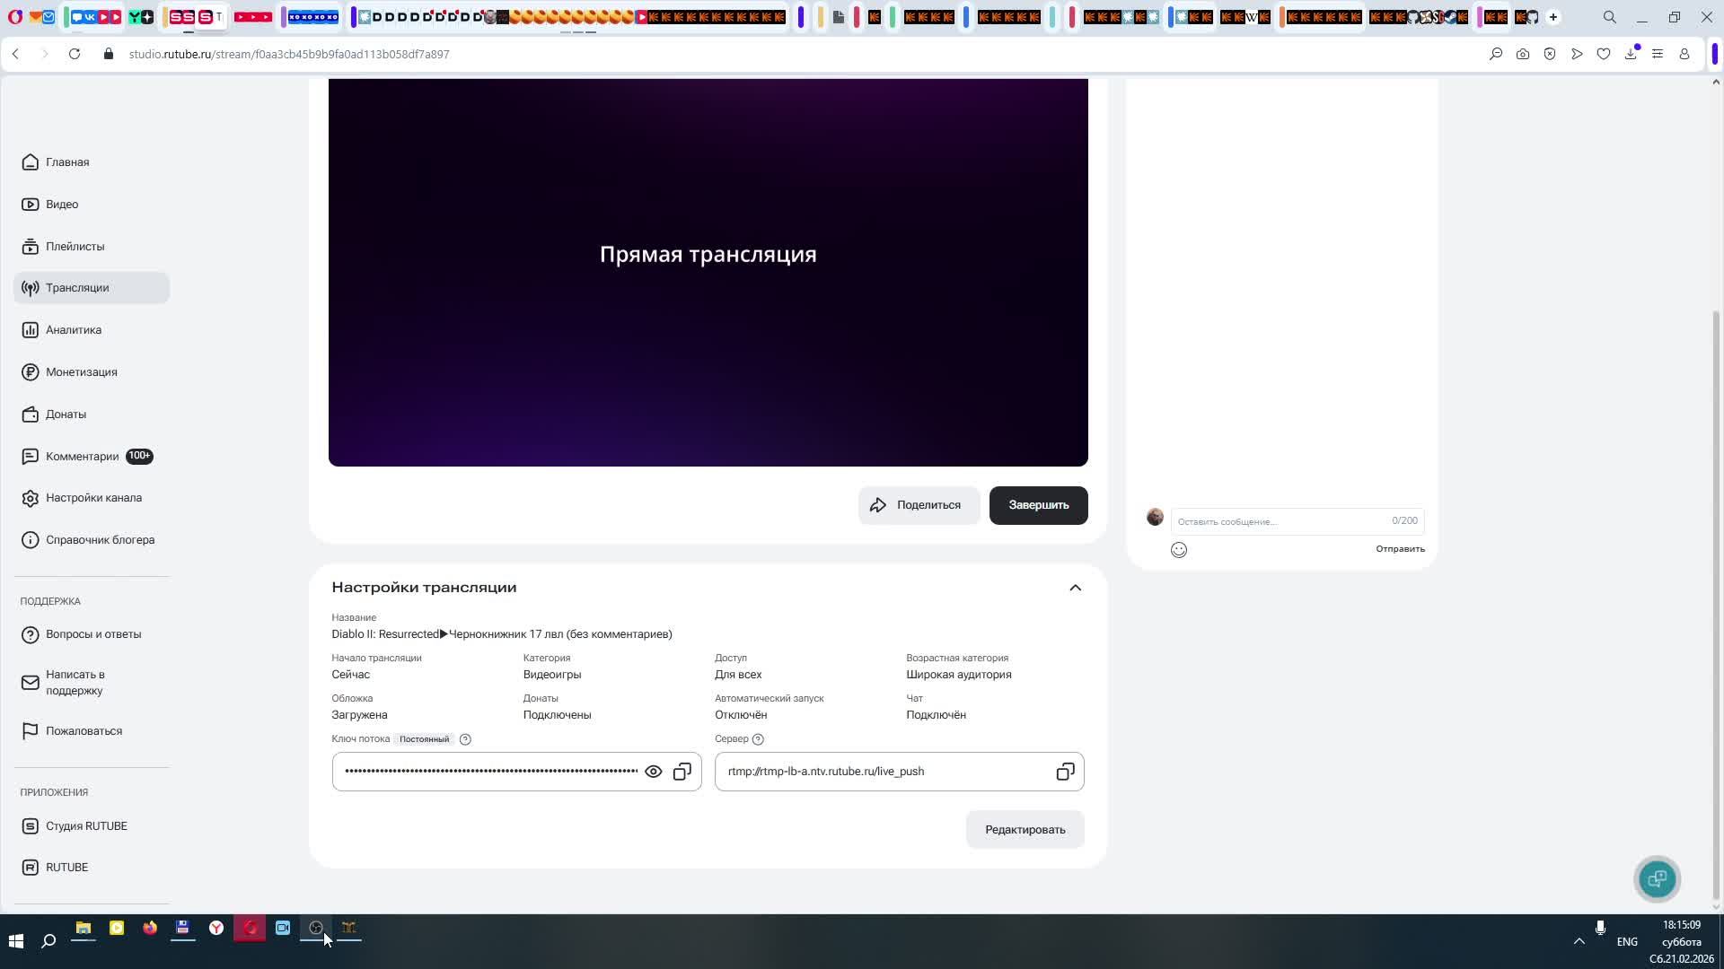Click the help icon beside Ключ потока
Viewport: 1724px width, 969px height.
pyautogui.click(x=465, y=739)
